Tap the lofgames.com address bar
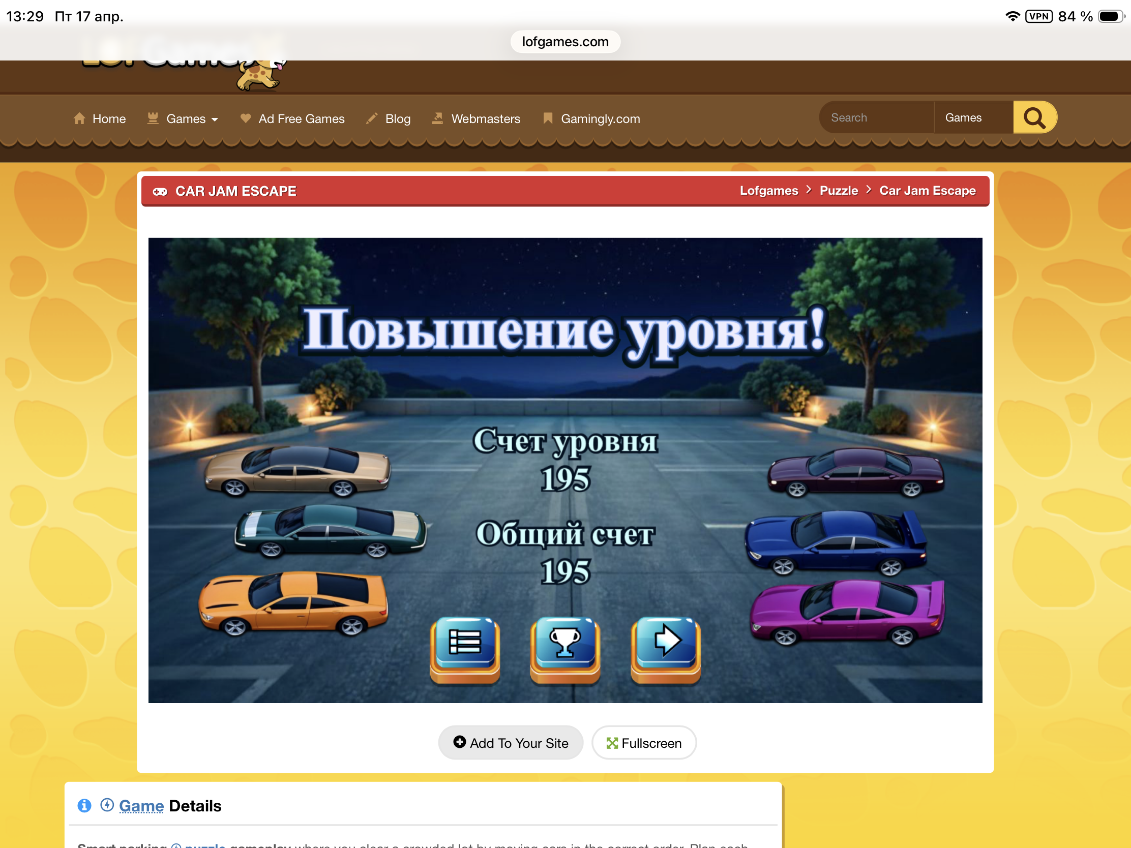1131x848 pixels. (x=565, y=41)
